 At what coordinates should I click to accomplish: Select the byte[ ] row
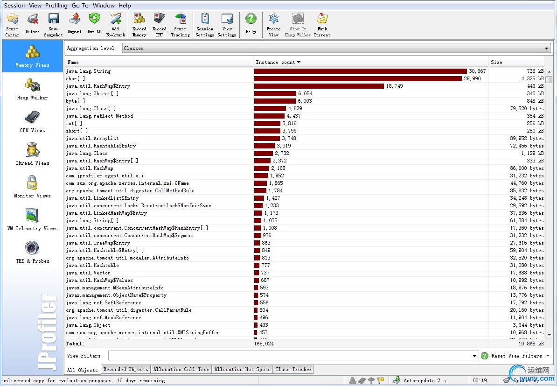click(305, 101)
